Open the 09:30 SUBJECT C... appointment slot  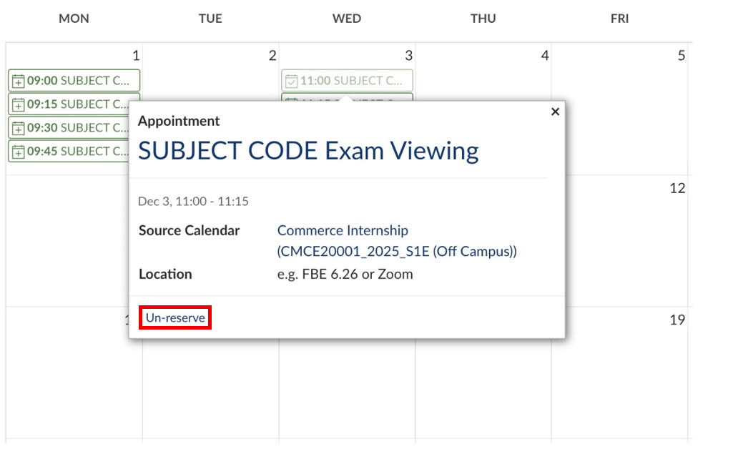tap(69, 127)
